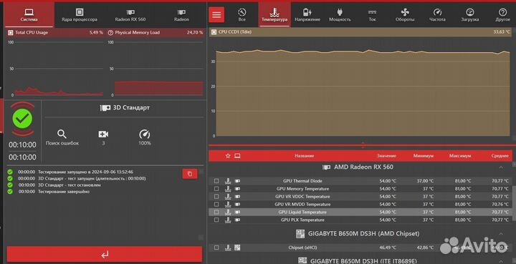
Task: Open the Radeon tab
Action: [x=181, y=15]
